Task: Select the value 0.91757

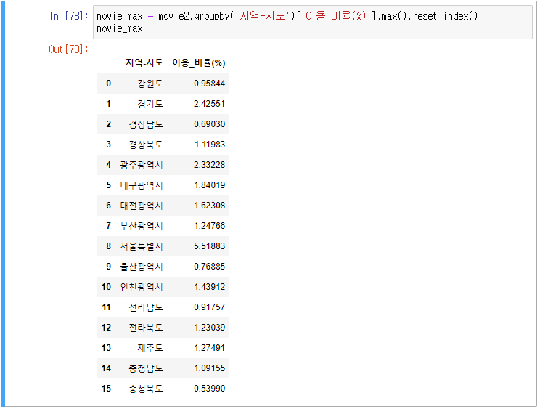Action: coord(209,307)
